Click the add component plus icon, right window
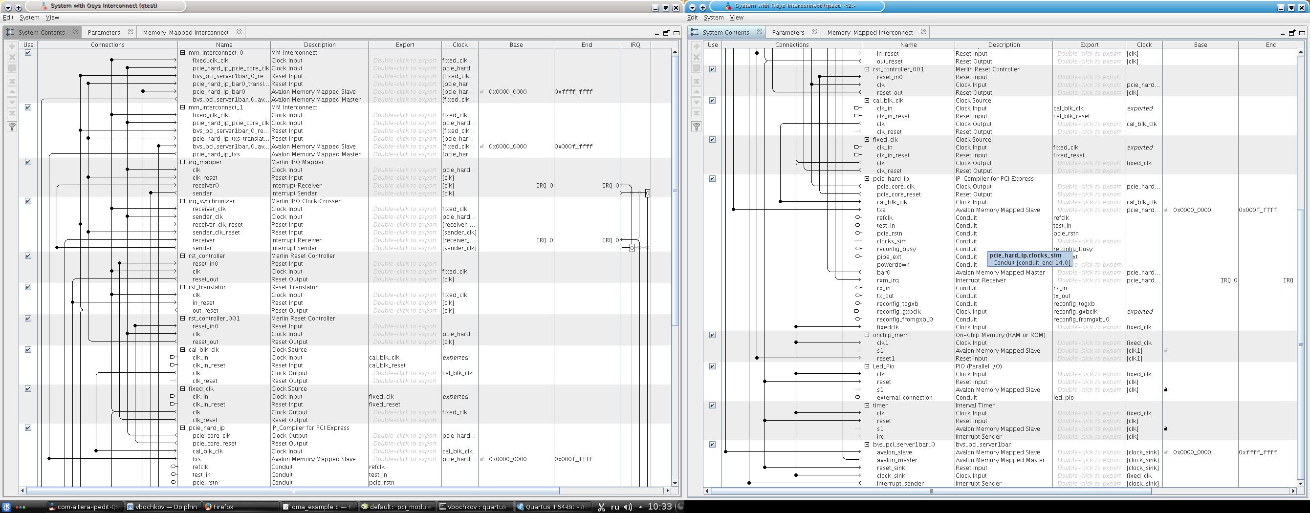The image size is (1310, 513). tap(697, 47)
